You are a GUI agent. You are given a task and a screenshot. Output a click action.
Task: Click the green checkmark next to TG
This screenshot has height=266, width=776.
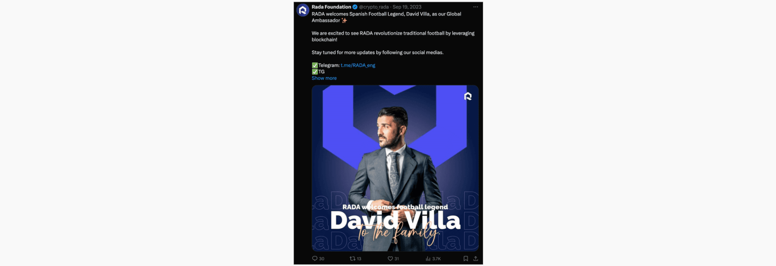(314, 72)
